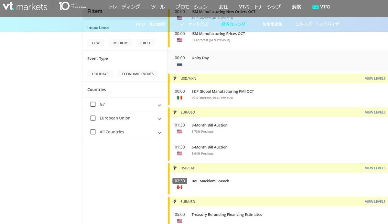Viewport: 388px width, 224px height.
Task: Click the Russian flag beside Unity Day
Action: pos(180,64)
